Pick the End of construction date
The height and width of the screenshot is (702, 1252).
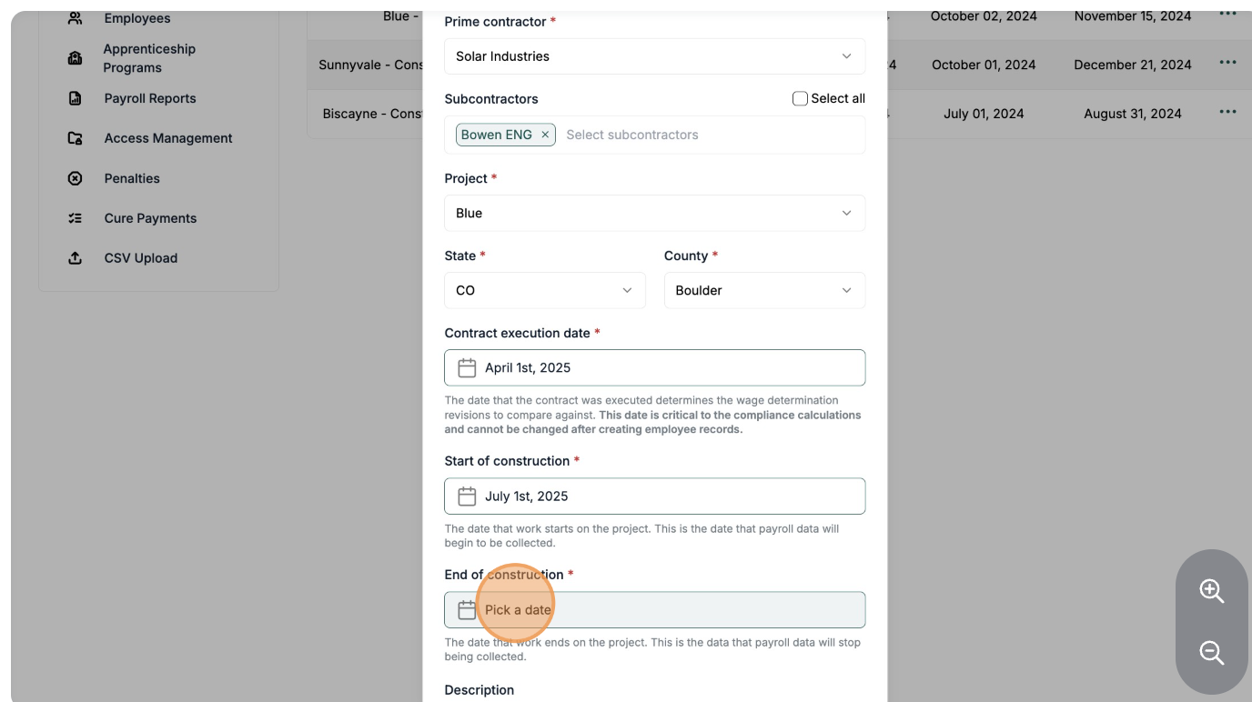point(654,609)
